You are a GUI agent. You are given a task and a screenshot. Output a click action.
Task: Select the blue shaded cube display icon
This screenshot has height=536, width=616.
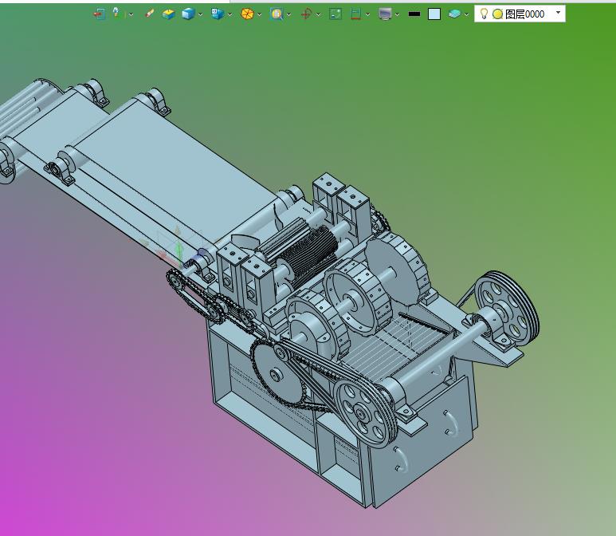(x=187, y=14)
